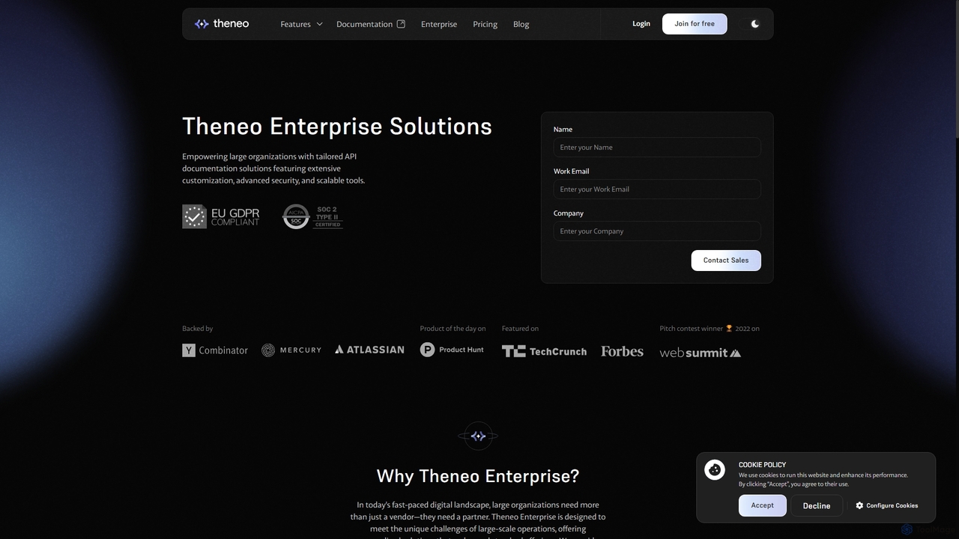Screen dimensions: 959x539
Task: Focus the Company input field
Action: [657, 231]
